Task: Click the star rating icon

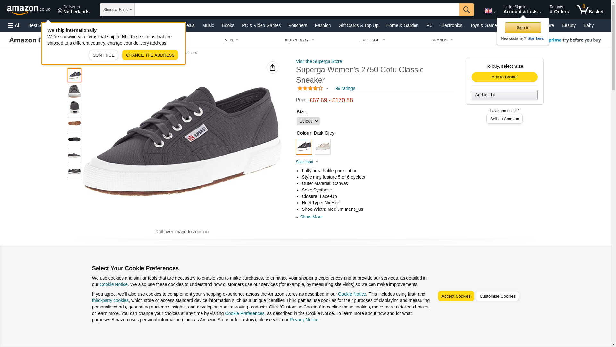Action: (310, 88)
